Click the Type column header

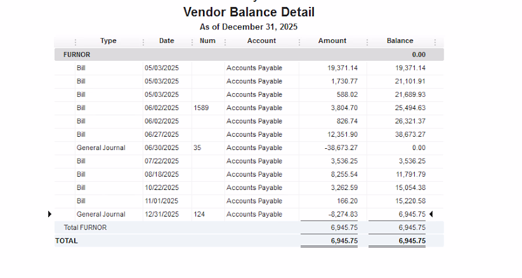click(108, 41)
